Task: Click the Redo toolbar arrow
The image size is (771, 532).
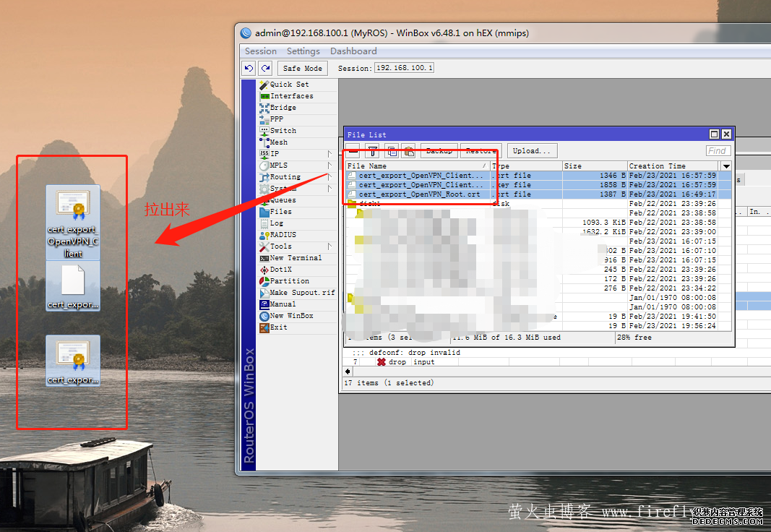Action: coord(265,69)
